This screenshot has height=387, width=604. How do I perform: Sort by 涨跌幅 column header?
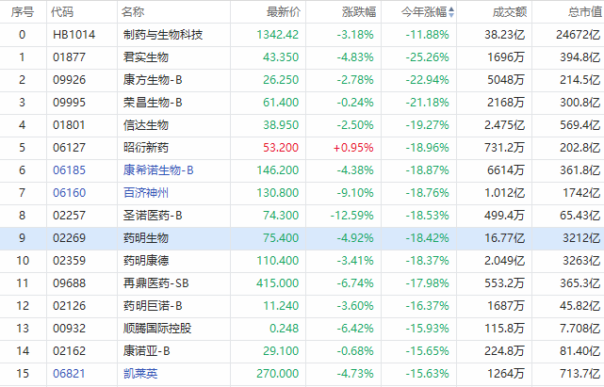[x=359, y=12]
